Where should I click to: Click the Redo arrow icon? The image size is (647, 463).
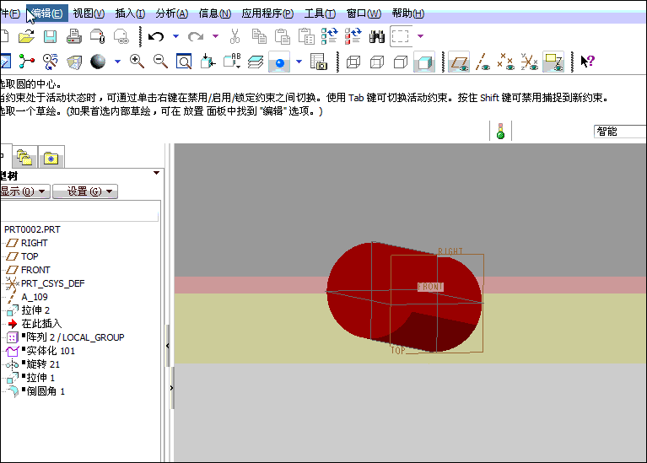tap(196, 37)
